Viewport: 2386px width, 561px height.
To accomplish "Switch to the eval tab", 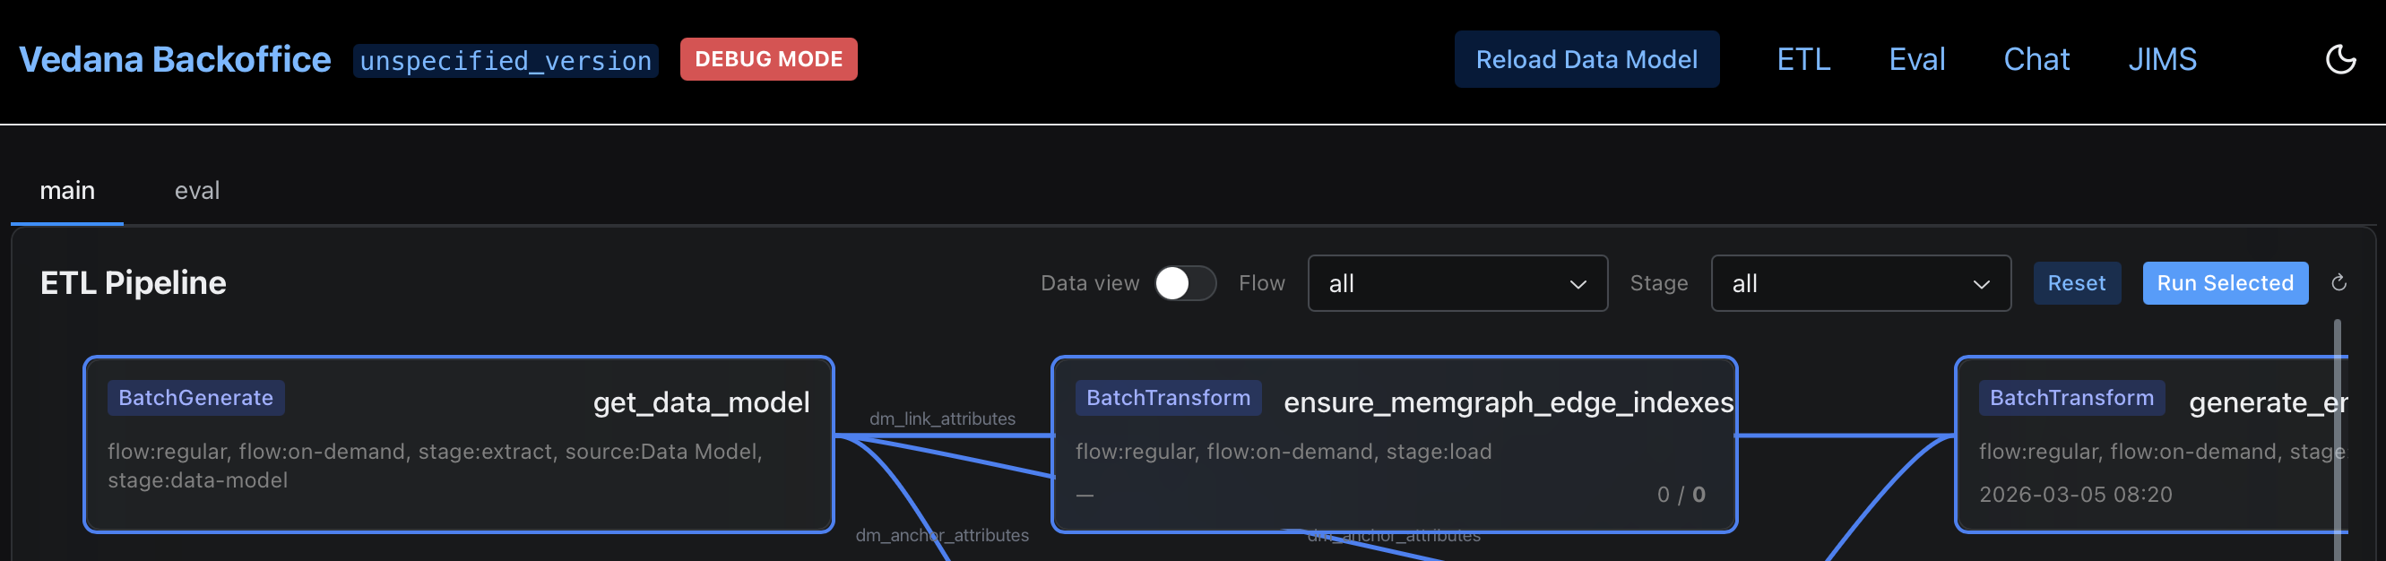I will tap(196, 191).
